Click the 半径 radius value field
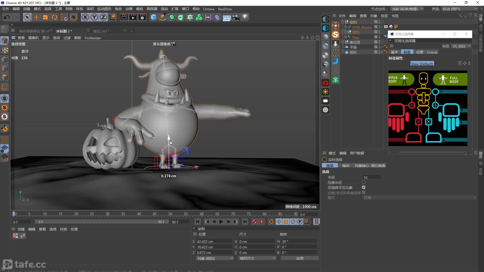The width and height of the screenshot is (484, 272). click(373, 177)
